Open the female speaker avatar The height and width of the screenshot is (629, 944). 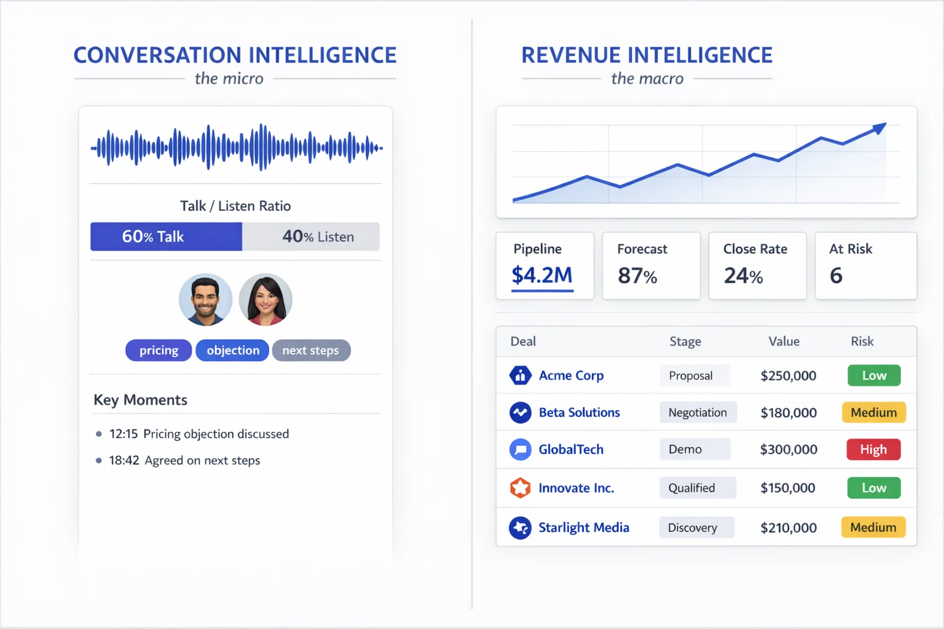[x=265, y=299]
